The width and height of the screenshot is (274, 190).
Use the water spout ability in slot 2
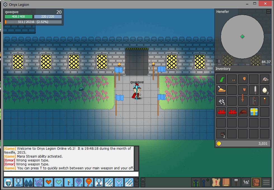click(18, 182)
